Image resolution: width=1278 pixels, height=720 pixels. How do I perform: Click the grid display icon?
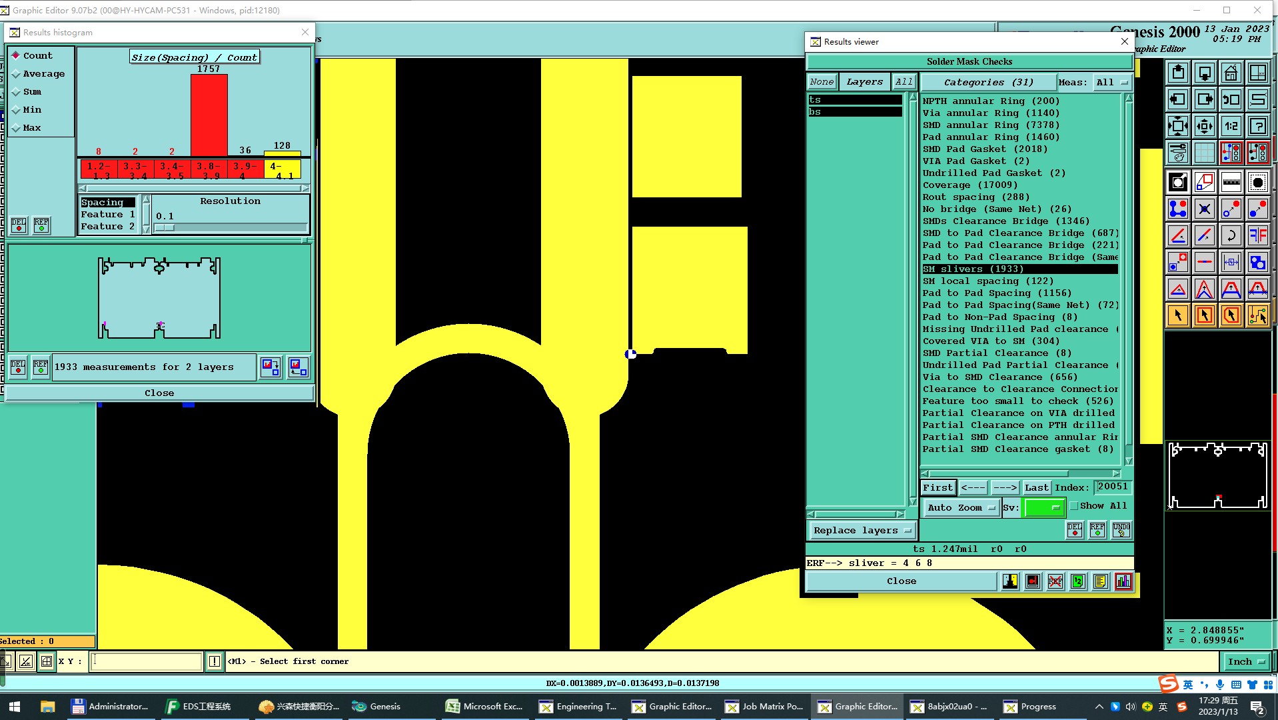coord(1204,153)
